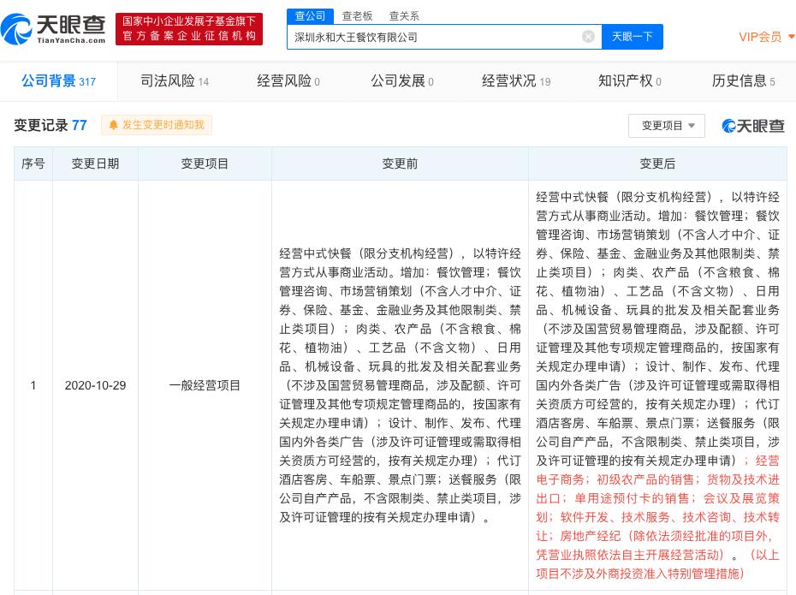Viewport: 796px width, 595px height.
Task: Click the 变更前 business scope text cell
Action: 400,385
